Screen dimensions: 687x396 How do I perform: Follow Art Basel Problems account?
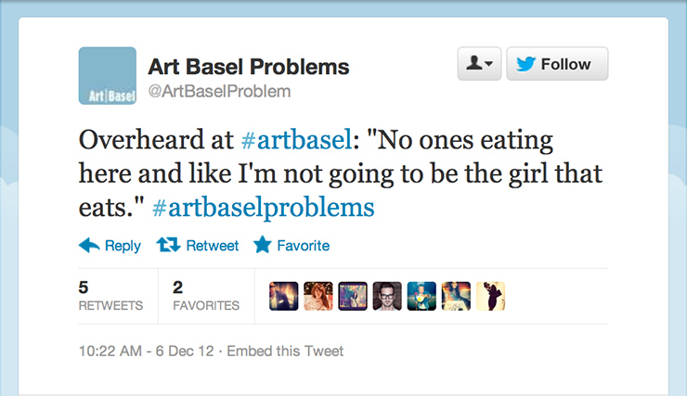(557, 64)
